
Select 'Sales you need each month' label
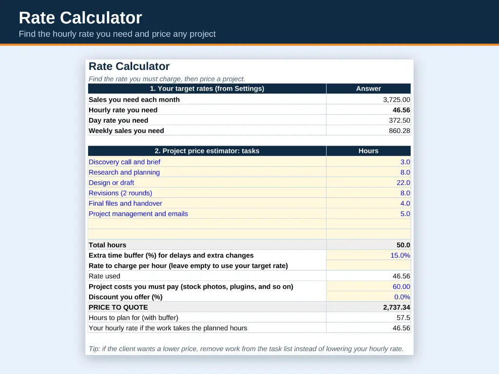134,99
